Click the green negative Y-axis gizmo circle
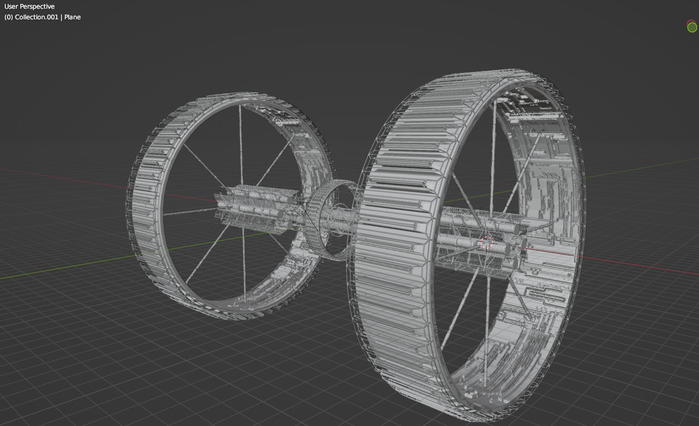This screenshot has height=426, width=699. 692,28
